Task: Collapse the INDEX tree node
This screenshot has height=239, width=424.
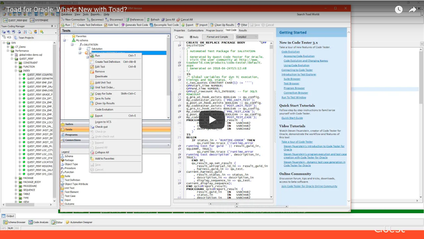Action: (x=16, y=71)
